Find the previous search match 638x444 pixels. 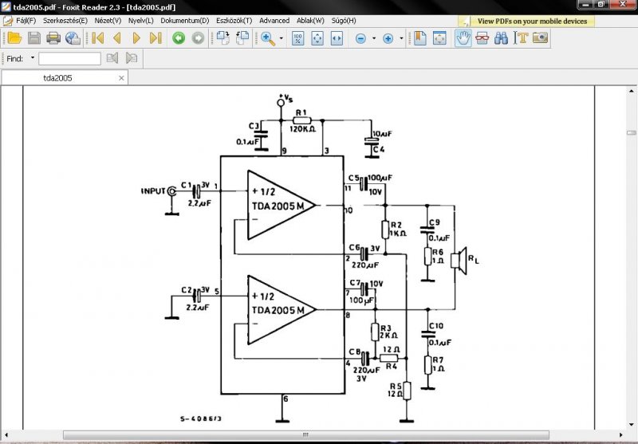click(x=112, y=58)
